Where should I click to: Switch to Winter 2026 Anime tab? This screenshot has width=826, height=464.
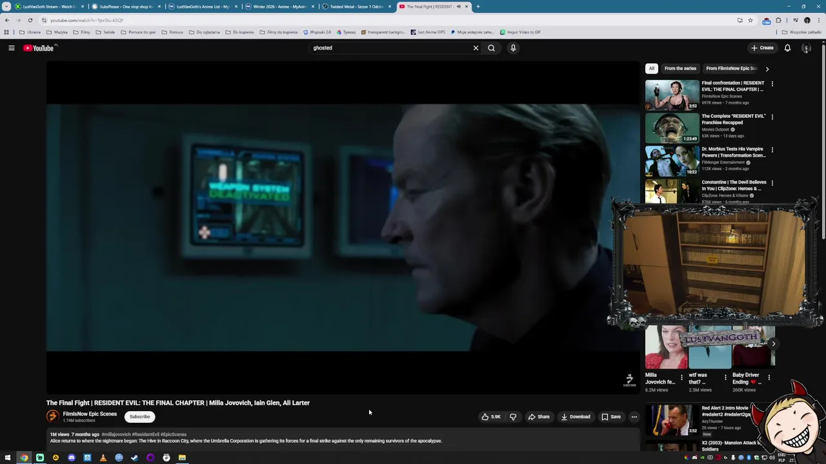click(279, 6)
